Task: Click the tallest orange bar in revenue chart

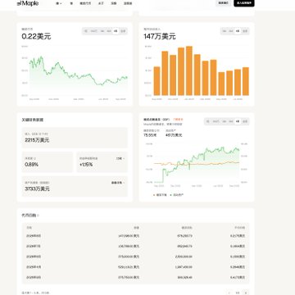Action: pos(189,70)
